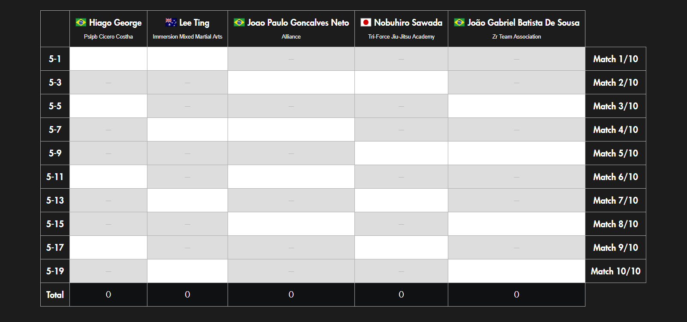The width and height of the screenshot is (687, 322).
Task: Select the Match 1/10 label
Action: coord(615,59)
